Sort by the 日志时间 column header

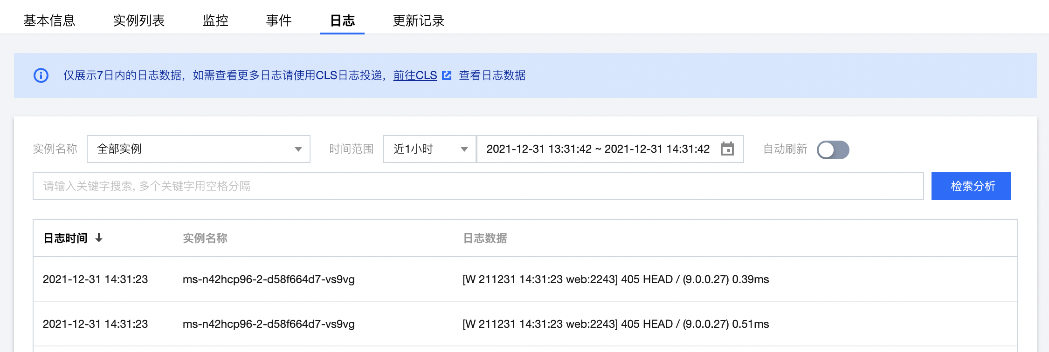[65, 238]
